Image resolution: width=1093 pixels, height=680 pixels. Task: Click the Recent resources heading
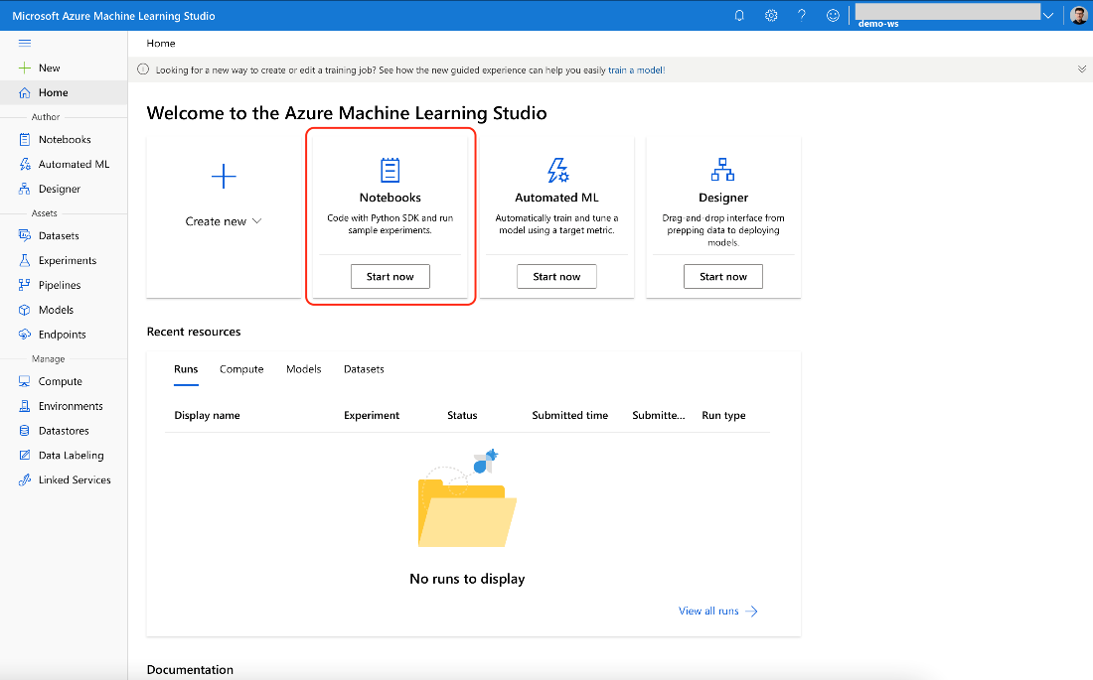tap(194, 332)
